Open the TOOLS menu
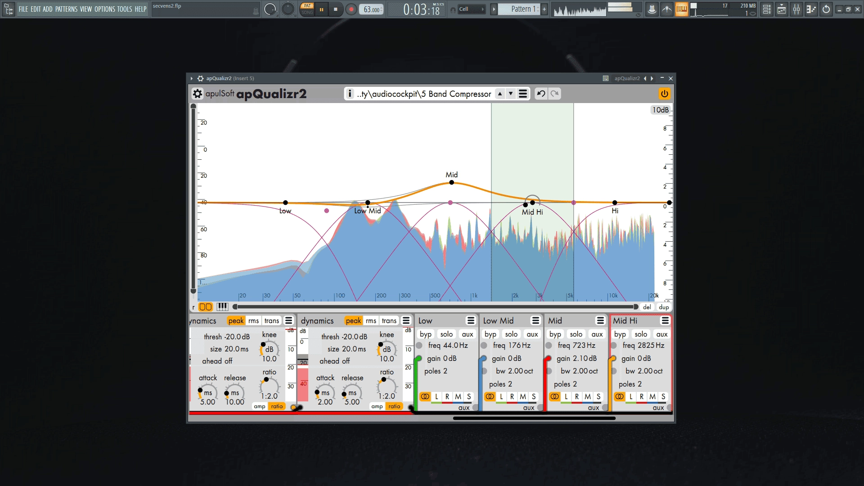 click(x=125, y=9)
